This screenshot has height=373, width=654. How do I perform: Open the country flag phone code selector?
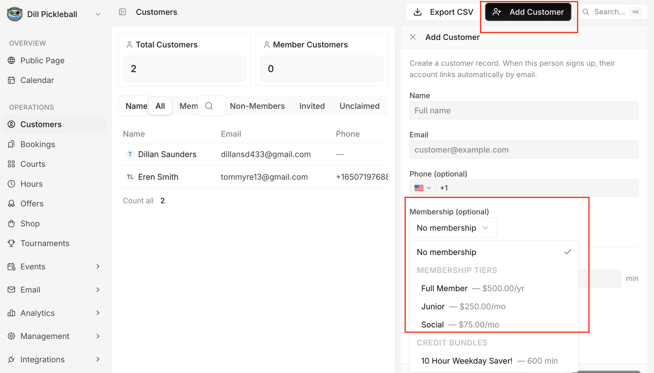point(423,188)
